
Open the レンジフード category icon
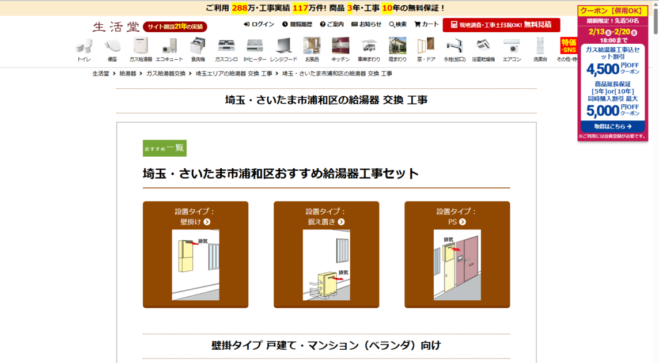pyautogui.click(x=283, y=50)
